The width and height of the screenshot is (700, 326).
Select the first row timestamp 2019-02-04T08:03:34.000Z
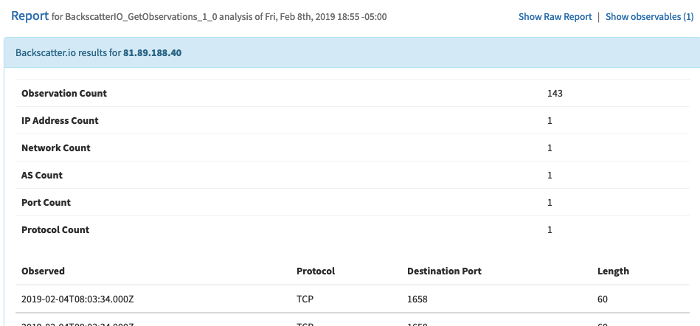click(76, 299)
